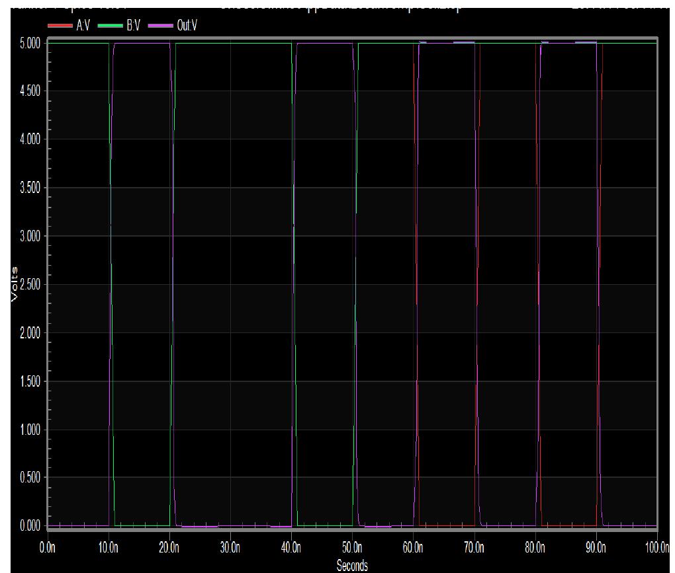This screenshot has height=573, width=675.
Task: Click the 80.0n x-axis tick label
Action: 535,548
